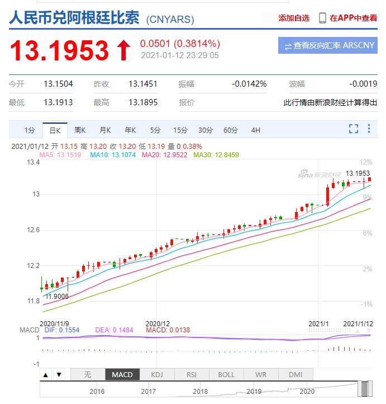
Task: Switch to the 周K chart tab
Action: (80, 130)
